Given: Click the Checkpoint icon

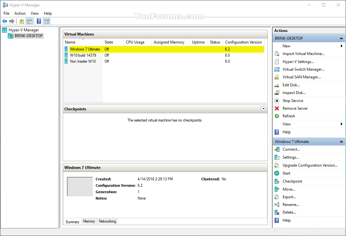Looking at the screenshot, I should coord(277,181).
